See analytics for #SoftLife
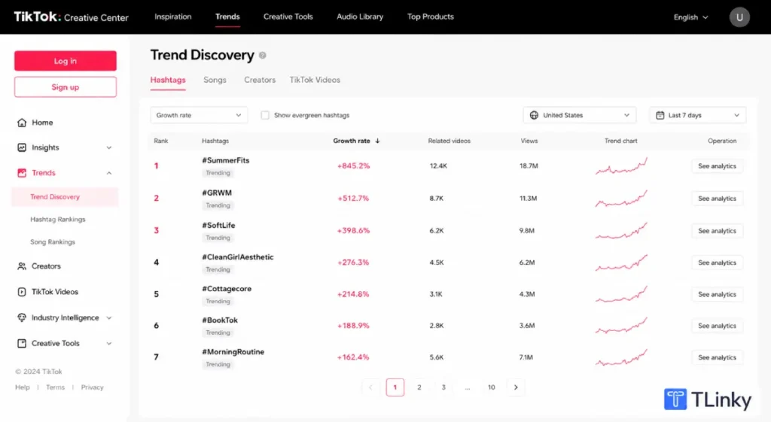Viewport: 771px width, 422px height. (717, 231)
